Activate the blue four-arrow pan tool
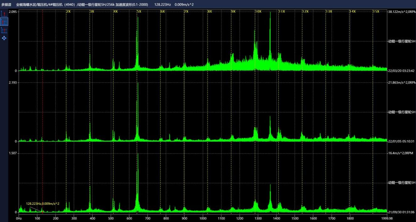 point(4,38)
